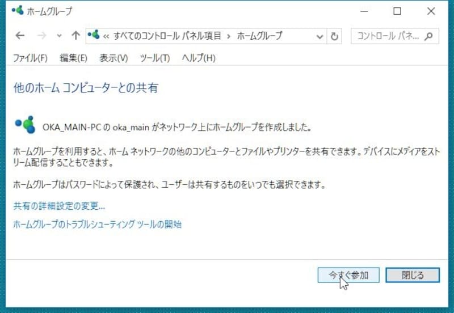
Task: Maximize the ホームグループ window
Action: tap(397, 11)
